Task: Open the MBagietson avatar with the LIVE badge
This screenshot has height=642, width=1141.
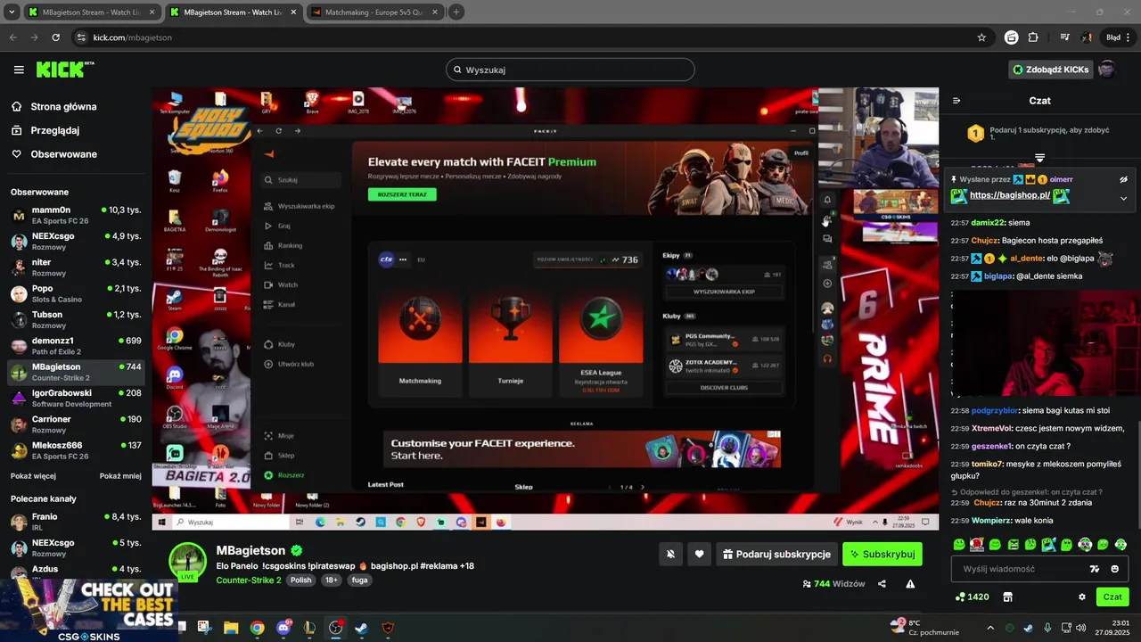Action: click(x=188, y=562)
